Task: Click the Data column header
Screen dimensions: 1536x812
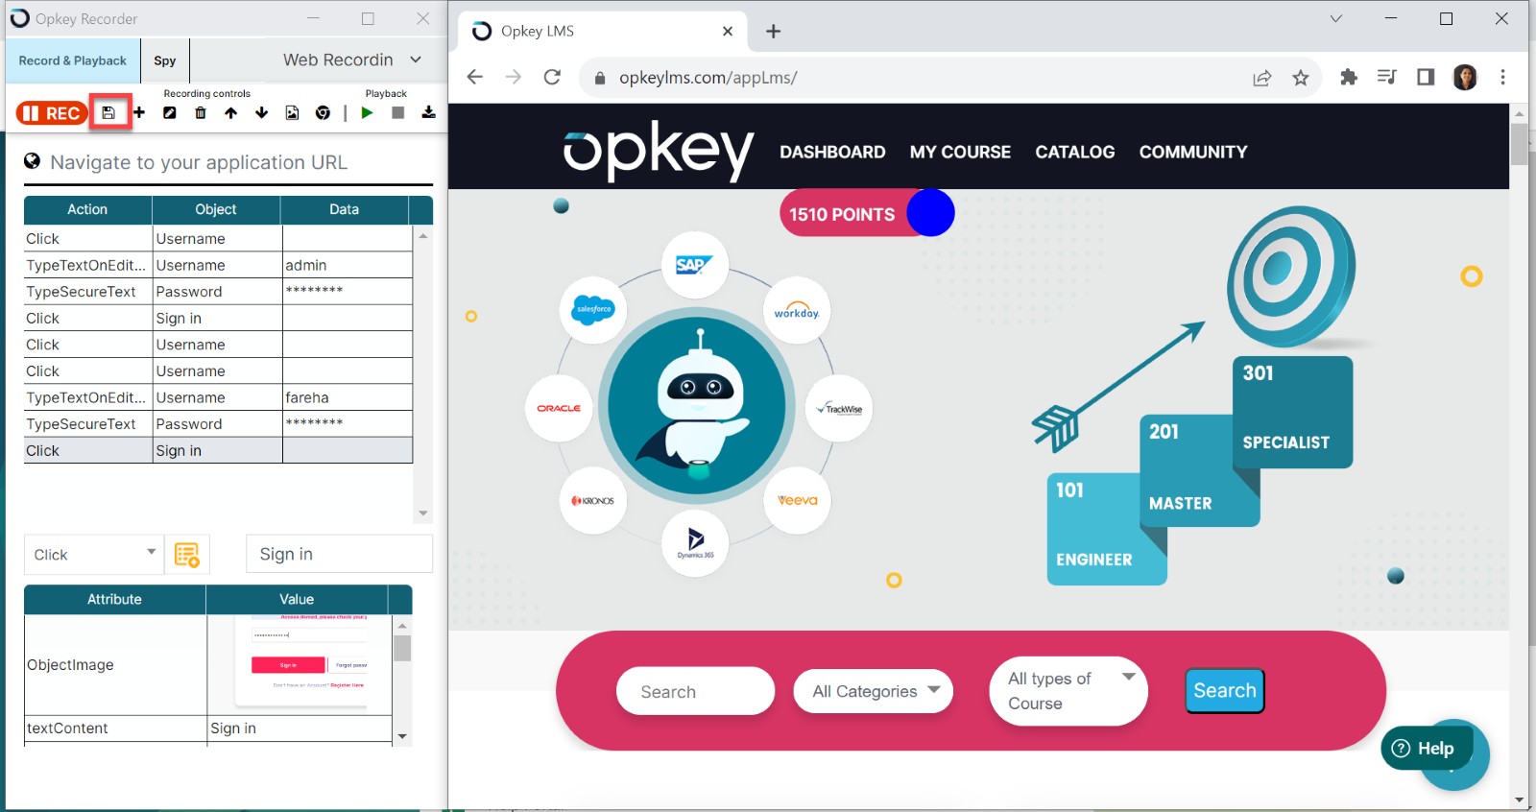Action: coord(344,209)
